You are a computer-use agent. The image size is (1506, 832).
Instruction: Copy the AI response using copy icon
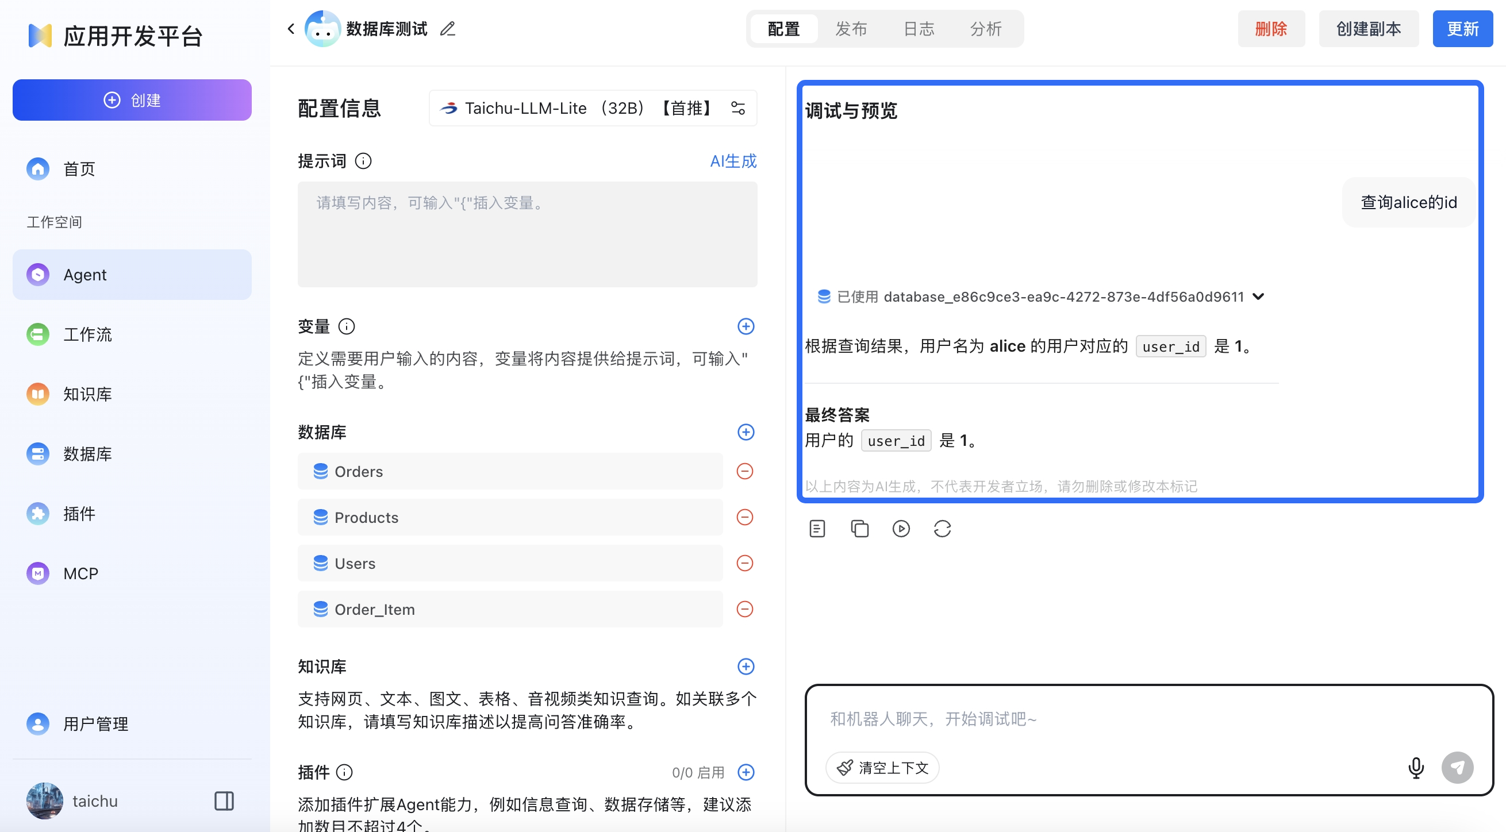point(859,528)
